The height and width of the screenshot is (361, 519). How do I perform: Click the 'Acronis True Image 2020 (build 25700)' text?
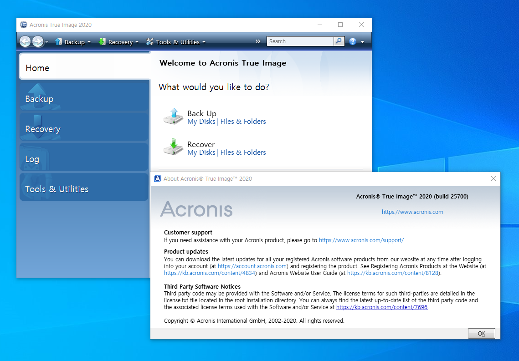pyautogui.click(x=412, y=196)
